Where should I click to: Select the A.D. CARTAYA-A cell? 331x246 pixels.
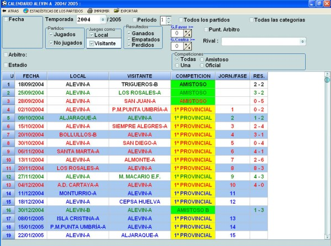[x=78, y=185]
